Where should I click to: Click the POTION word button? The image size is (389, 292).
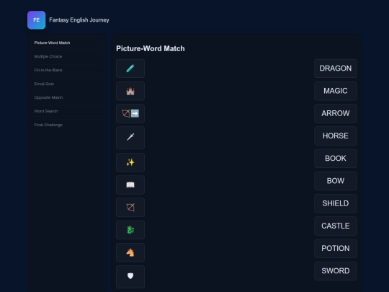pyautogui.click(x=336, y=248)
